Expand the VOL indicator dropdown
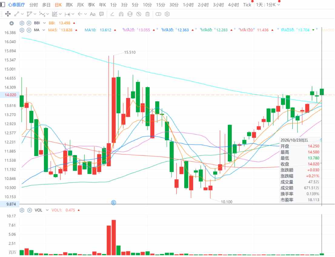This screenshot has width=335, height=257. tap(47, 210)
